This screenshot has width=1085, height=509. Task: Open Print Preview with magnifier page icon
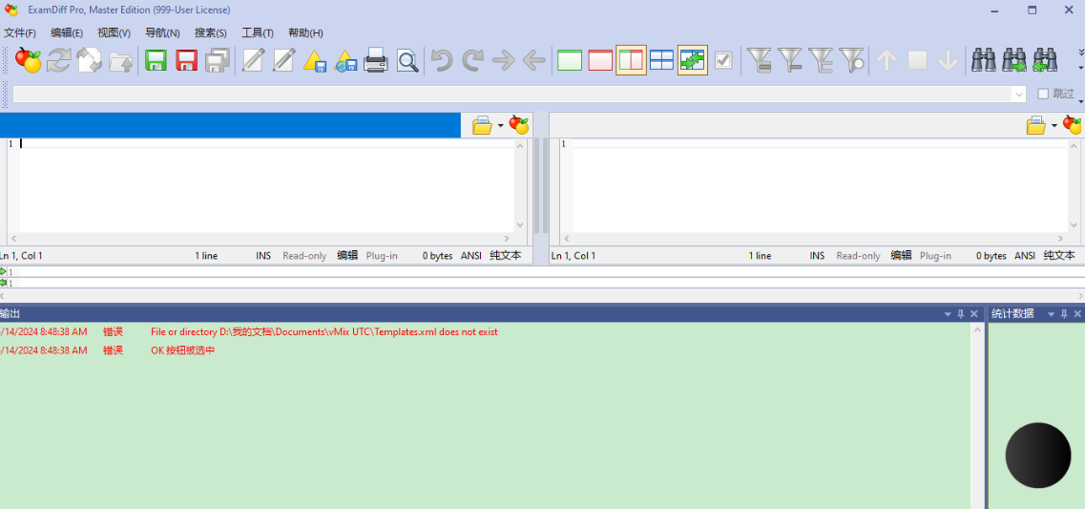tap(407, 61)
